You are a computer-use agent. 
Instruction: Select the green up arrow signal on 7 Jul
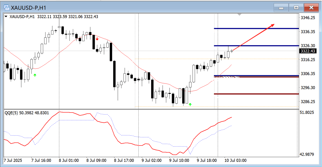tap(35, 75)
